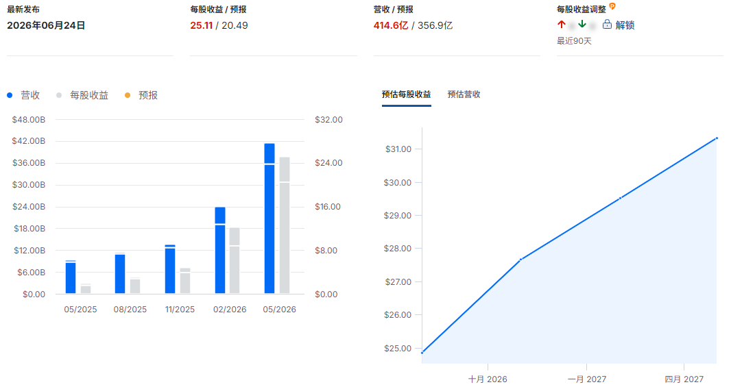Click the 11/2025 x-axis label
This screenshot has height=389, width=731.
point(180,310)
